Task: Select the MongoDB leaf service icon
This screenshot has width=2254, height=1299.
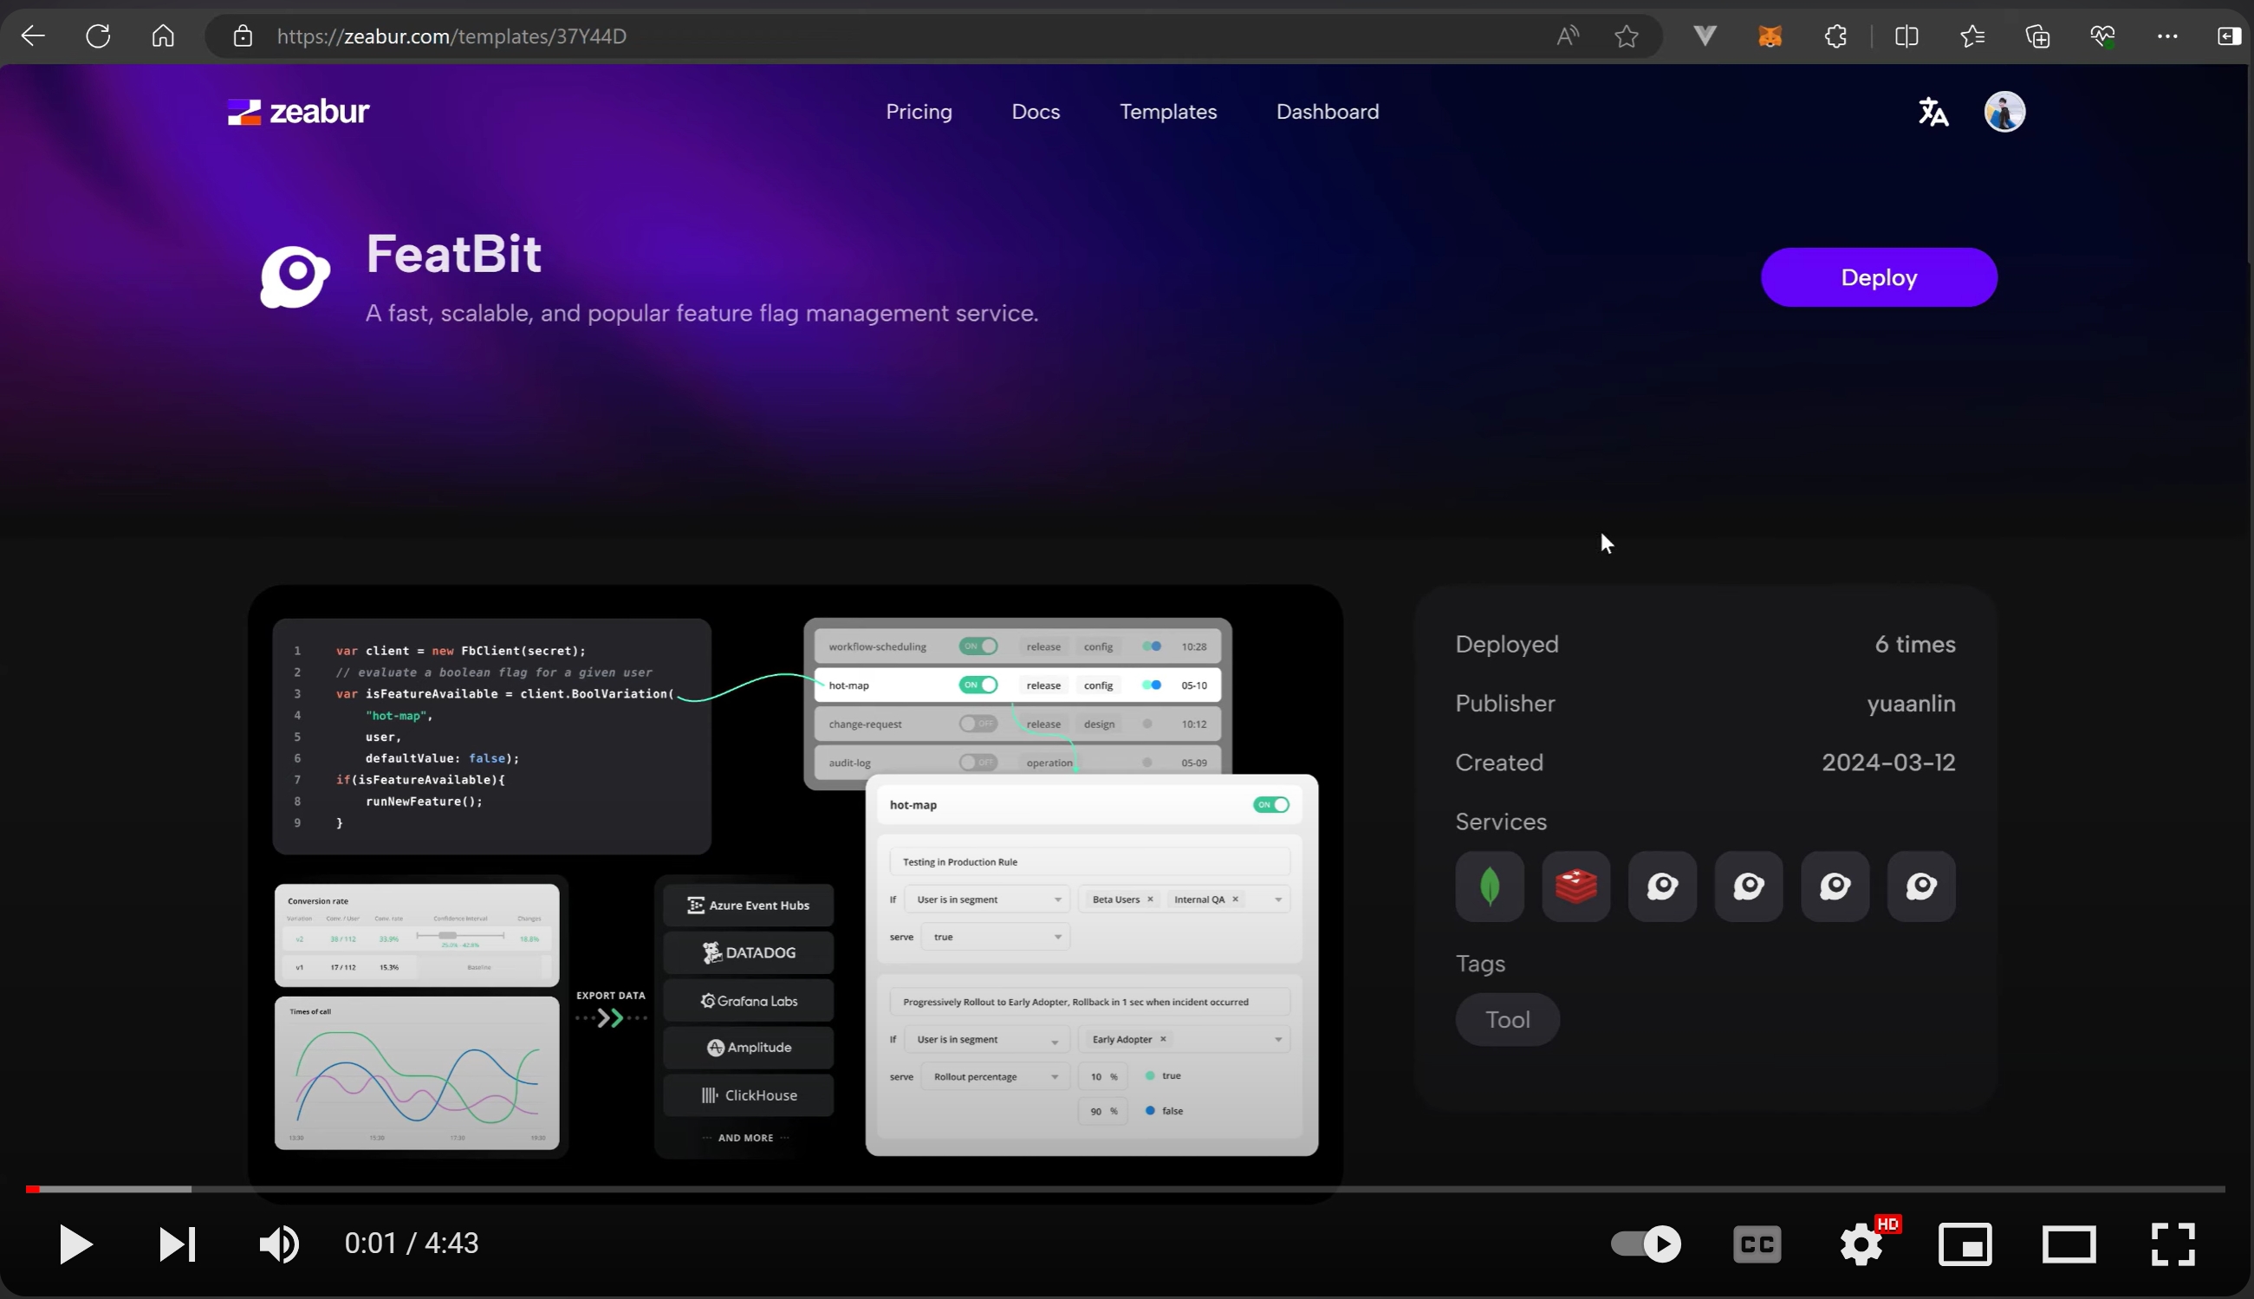Action: (1490, 886)
